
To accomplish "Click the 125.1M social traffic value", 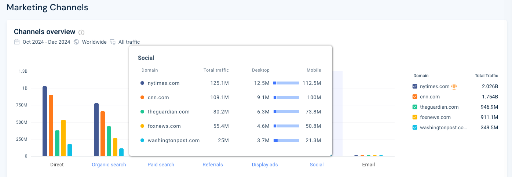I will pyautogui.click(x=220, y=83).
